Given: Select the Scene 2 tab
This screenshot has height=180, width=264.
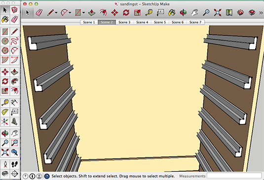Looking at the screenshot, I should pos(107,22).
